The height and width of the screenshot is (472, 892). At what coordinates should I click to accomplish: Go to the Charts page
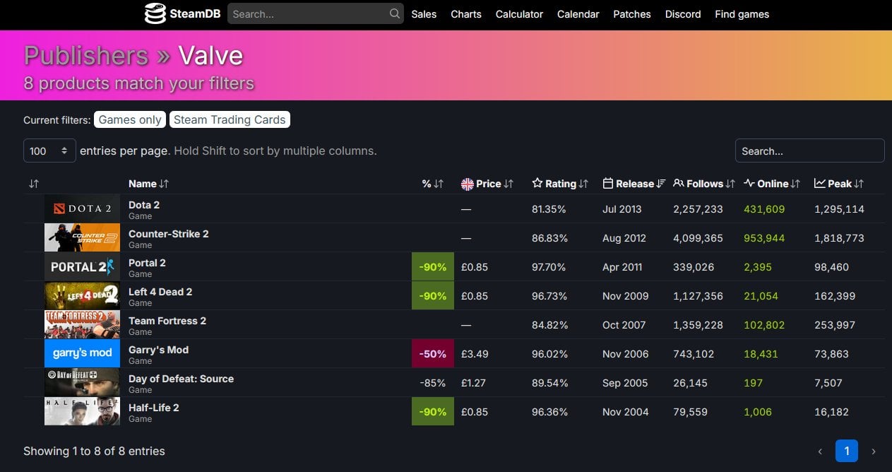[x=466, y=14]
